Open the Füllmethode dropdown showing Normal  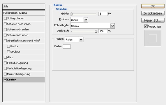[93, 26]
